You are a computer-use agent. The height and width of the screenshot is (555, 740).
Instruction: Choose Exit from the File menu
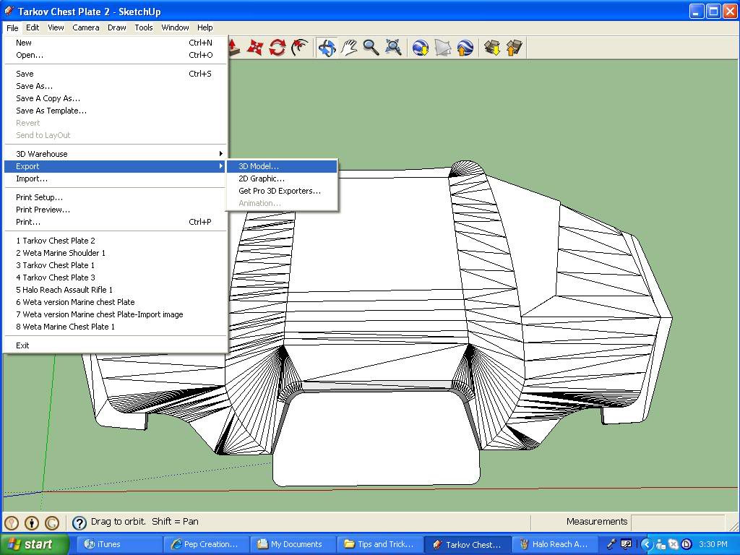pyautogui.click(x=115, y=345)
